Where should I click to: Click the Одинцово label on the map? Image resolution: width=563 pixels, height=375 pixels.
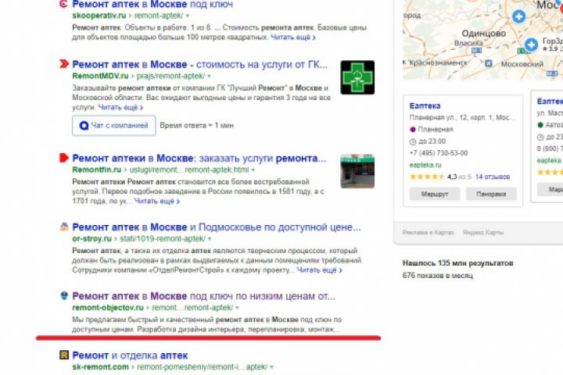[484, 34]
